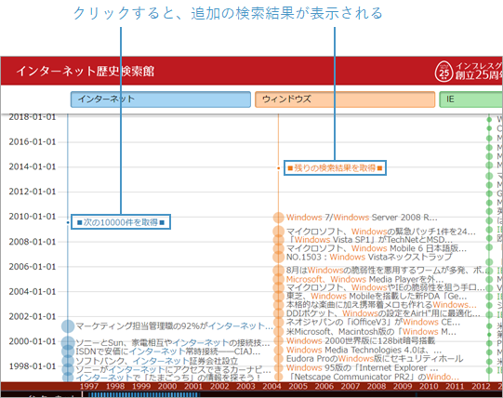This screenshot has width=503, height=398.
Task: Click the 2016-01-01 date label
Action: 33,141
